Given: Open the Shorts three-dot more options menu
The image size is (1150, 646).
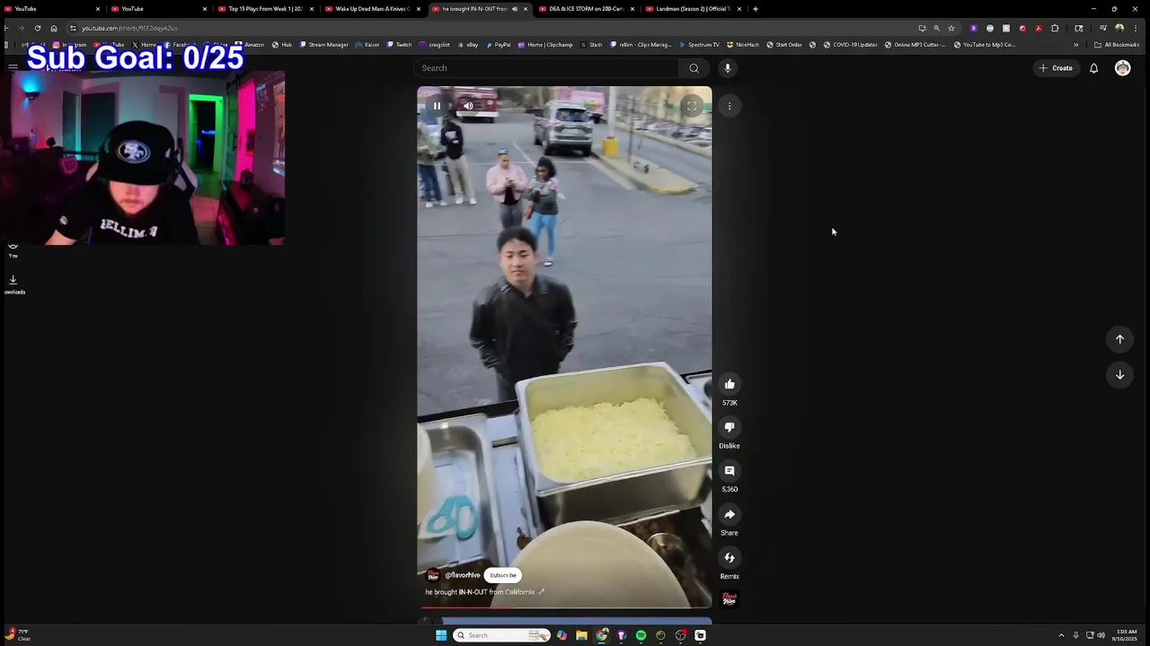Looking at the screenshot, I should click(x=730, y=106).
